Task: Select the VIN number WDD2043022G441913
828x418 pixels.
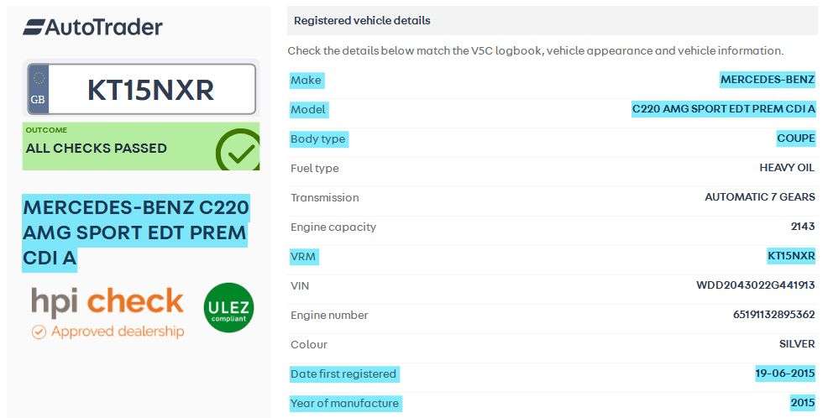Action: (x=755, y=285)
